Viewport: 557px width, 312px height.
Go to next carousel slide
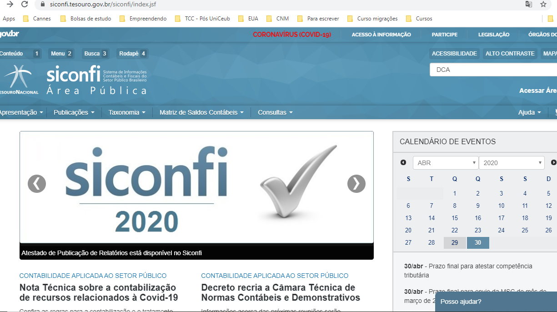tap(356, 184)
